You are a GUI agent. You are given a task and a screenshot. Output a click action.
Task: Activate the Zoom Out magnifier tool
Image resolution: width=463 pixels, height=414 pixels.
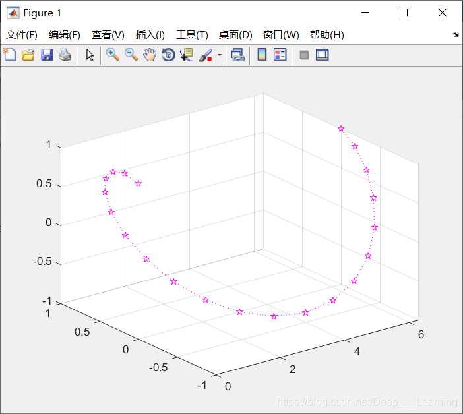coord(131,55)
